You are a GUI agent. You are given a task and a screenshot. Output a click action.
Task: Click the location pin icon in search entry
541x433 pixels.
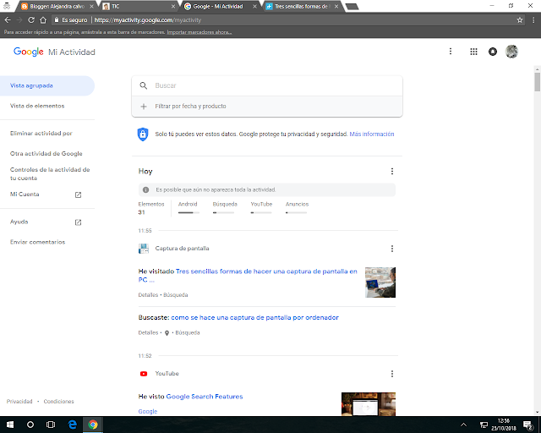coord(167,333)
